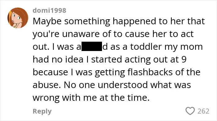
Task: Open domi1998's cartoon avatar picture
Action: click(18, 18)
